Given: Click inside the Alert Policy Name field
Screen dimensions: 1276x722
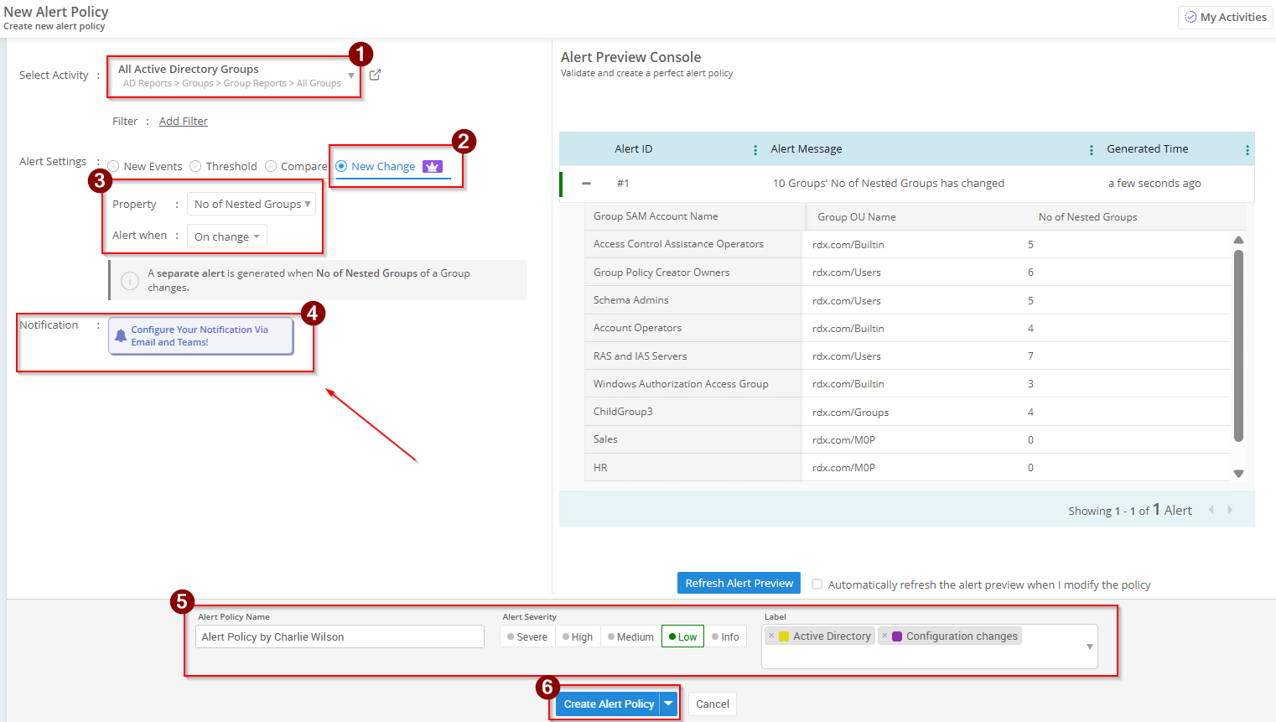Looking at the screenshot, I should pos(339,636).
